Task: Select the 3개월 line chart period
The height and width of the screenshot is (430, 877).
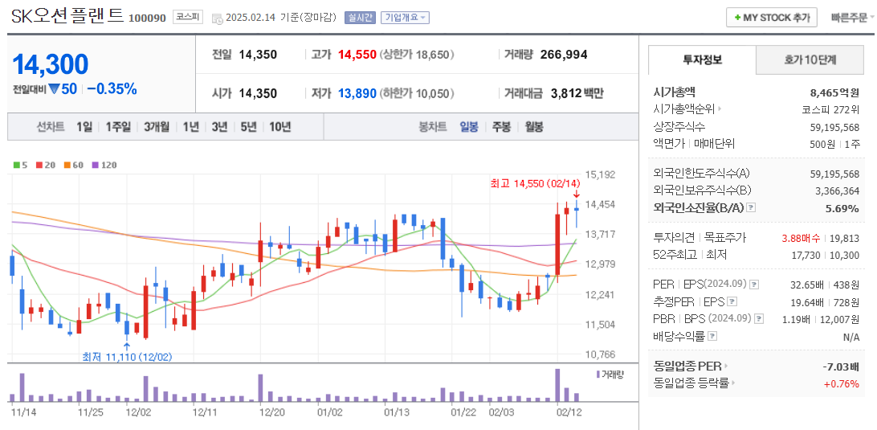Action: click(157, 126)
